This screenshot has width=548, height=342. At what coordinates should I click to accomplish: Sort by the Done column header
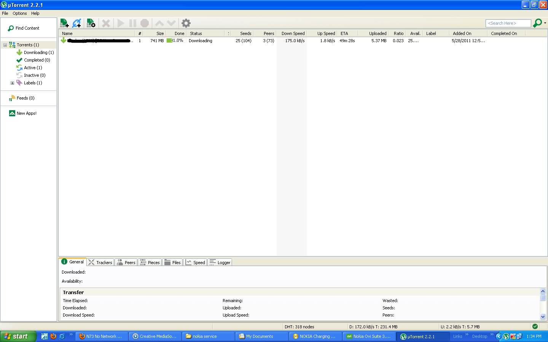click(176, 33)
